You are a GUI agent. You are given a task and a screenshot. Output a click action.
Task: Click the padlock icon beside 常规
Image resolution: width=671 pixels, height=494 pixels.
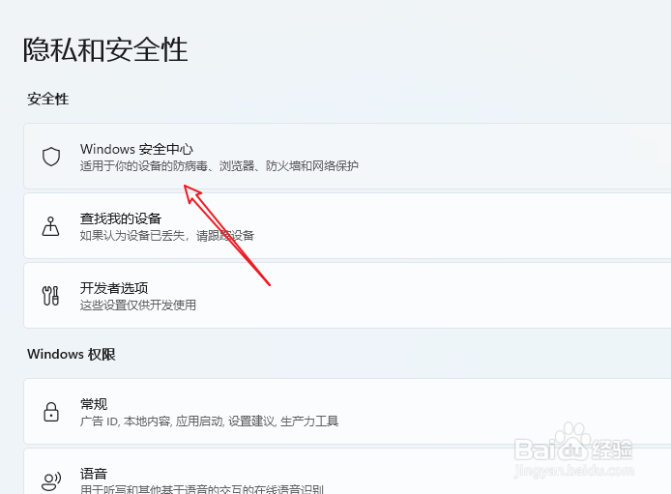tap(51, 412)
